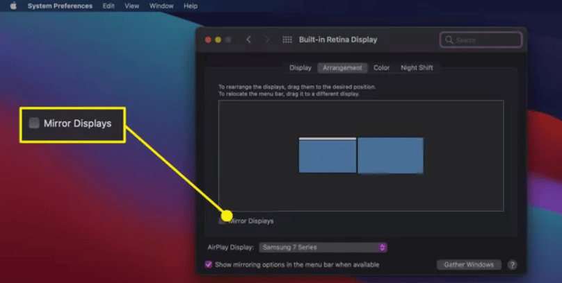This screenshot has width=562, height=283.
Task: Click the Built-in Retina Display title
Action: (338, 40)
